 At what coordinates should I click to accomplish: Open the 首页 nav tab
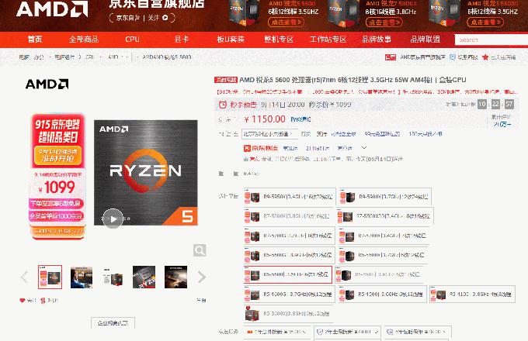click(35, 40)
